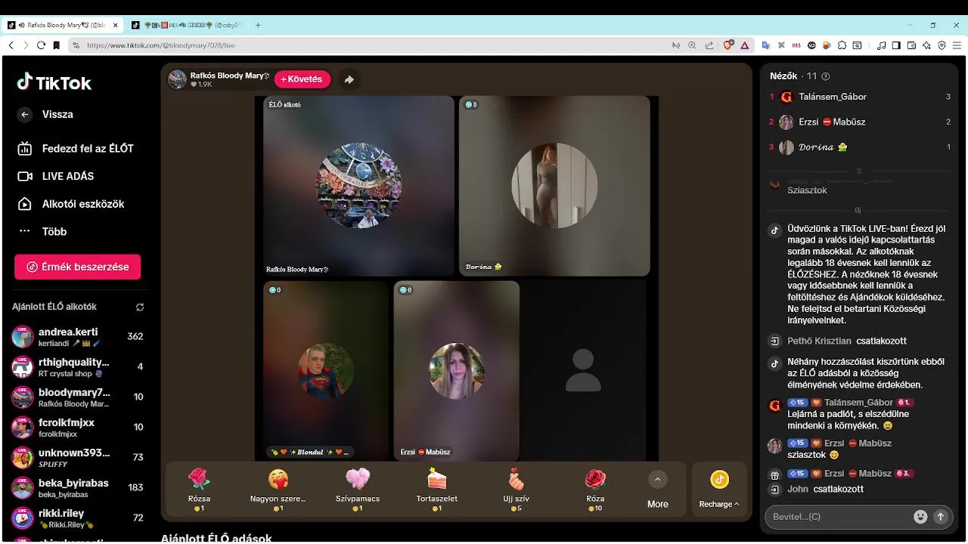
Task: Open unknown393 SPLIFFY live entry
Action: [77, 457]
